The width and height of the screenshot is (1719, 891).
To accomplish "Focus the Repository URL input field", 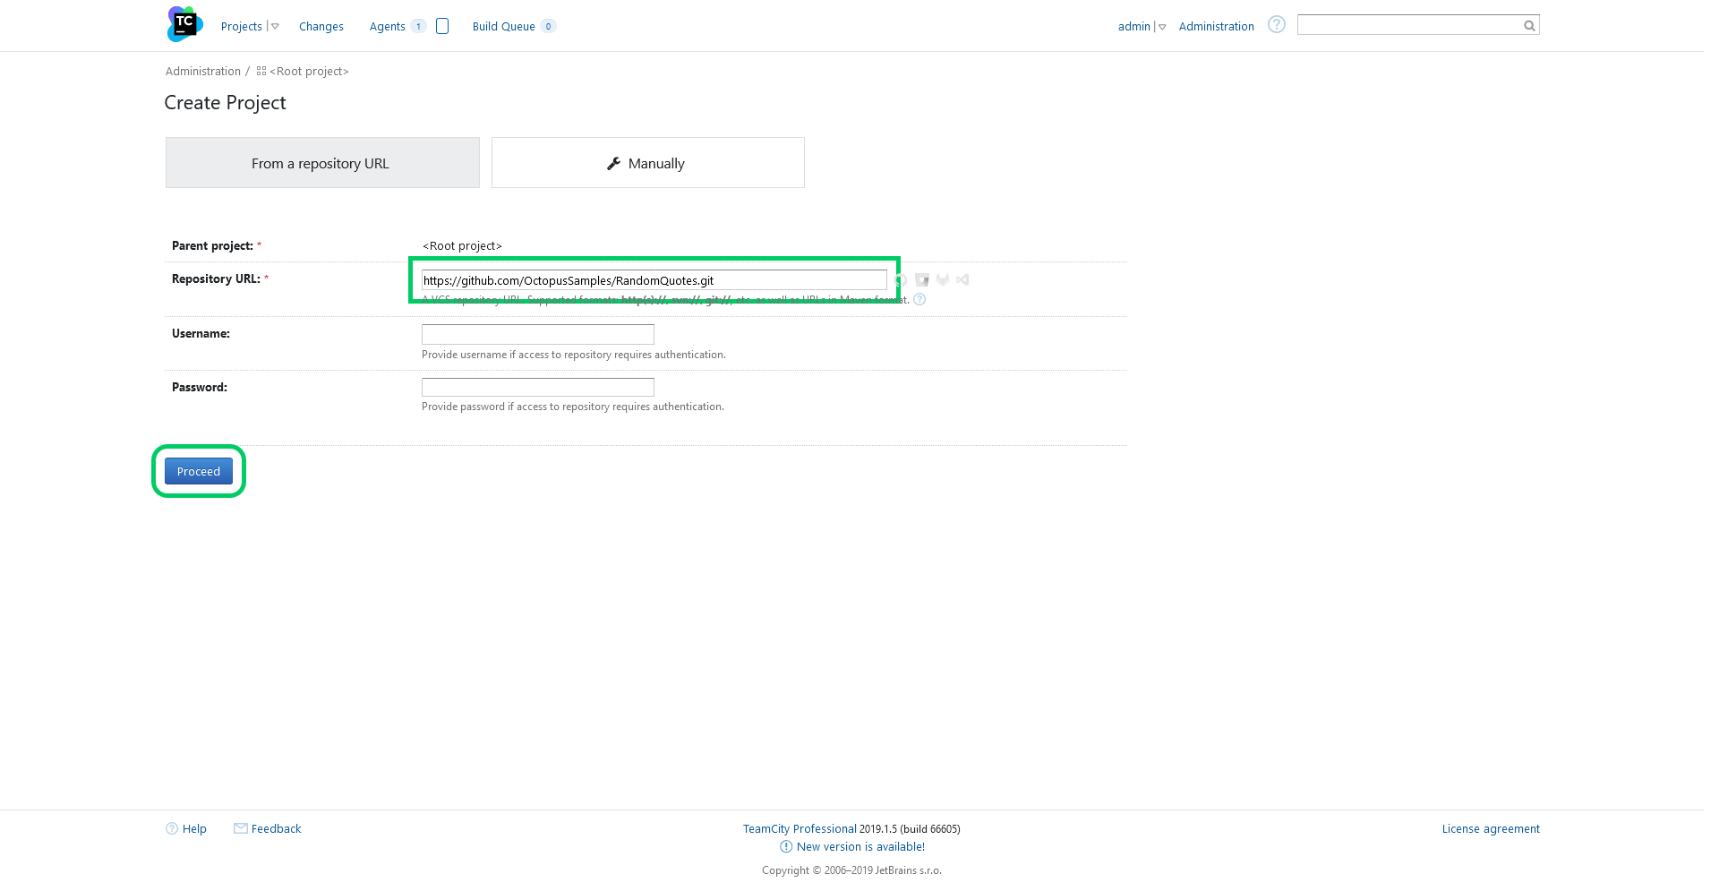I will [x=654, y=280].
